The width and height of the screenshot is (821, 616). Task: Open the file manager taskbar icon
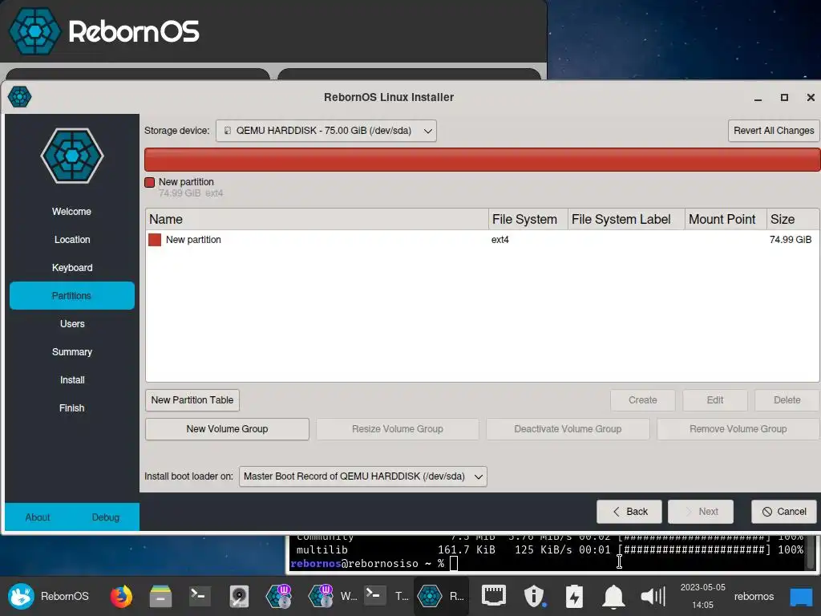pos(160,596)
